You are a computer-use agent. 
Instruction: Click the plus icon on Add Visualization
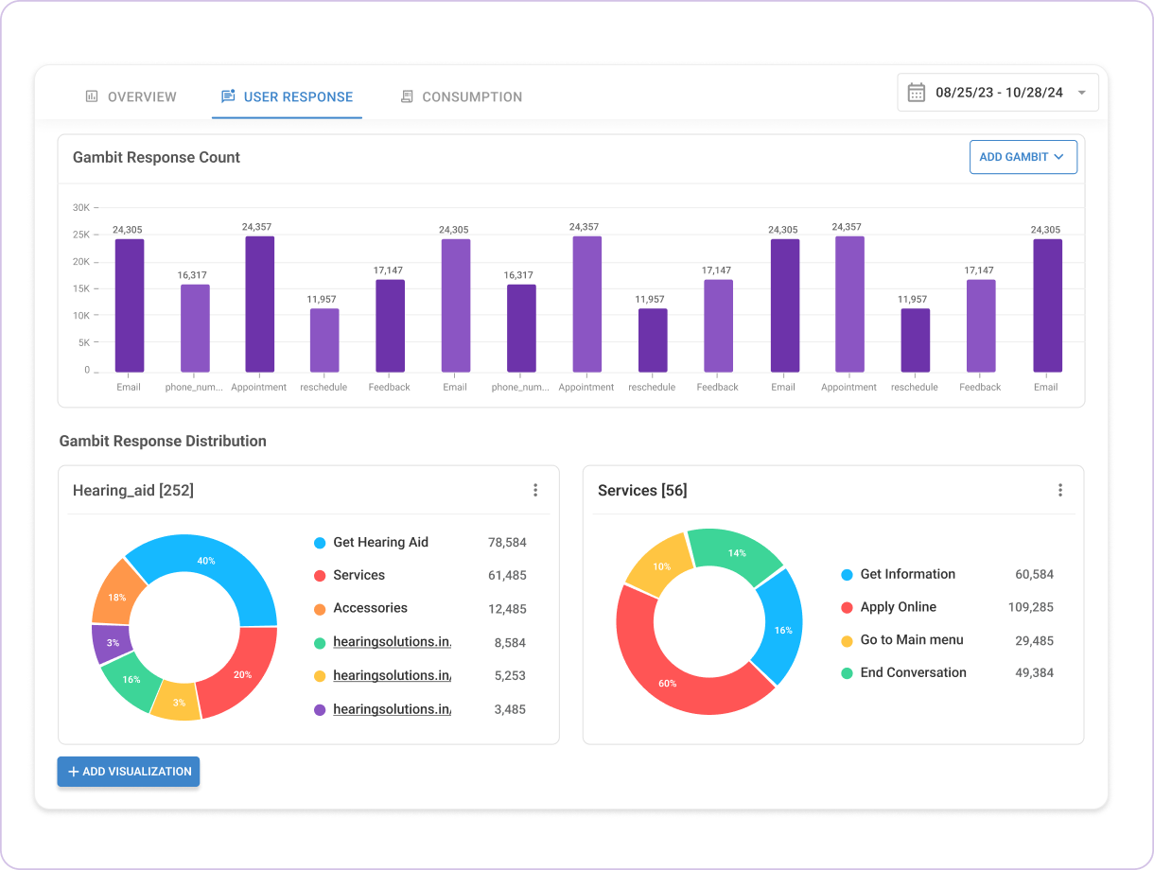pos(73,772)
